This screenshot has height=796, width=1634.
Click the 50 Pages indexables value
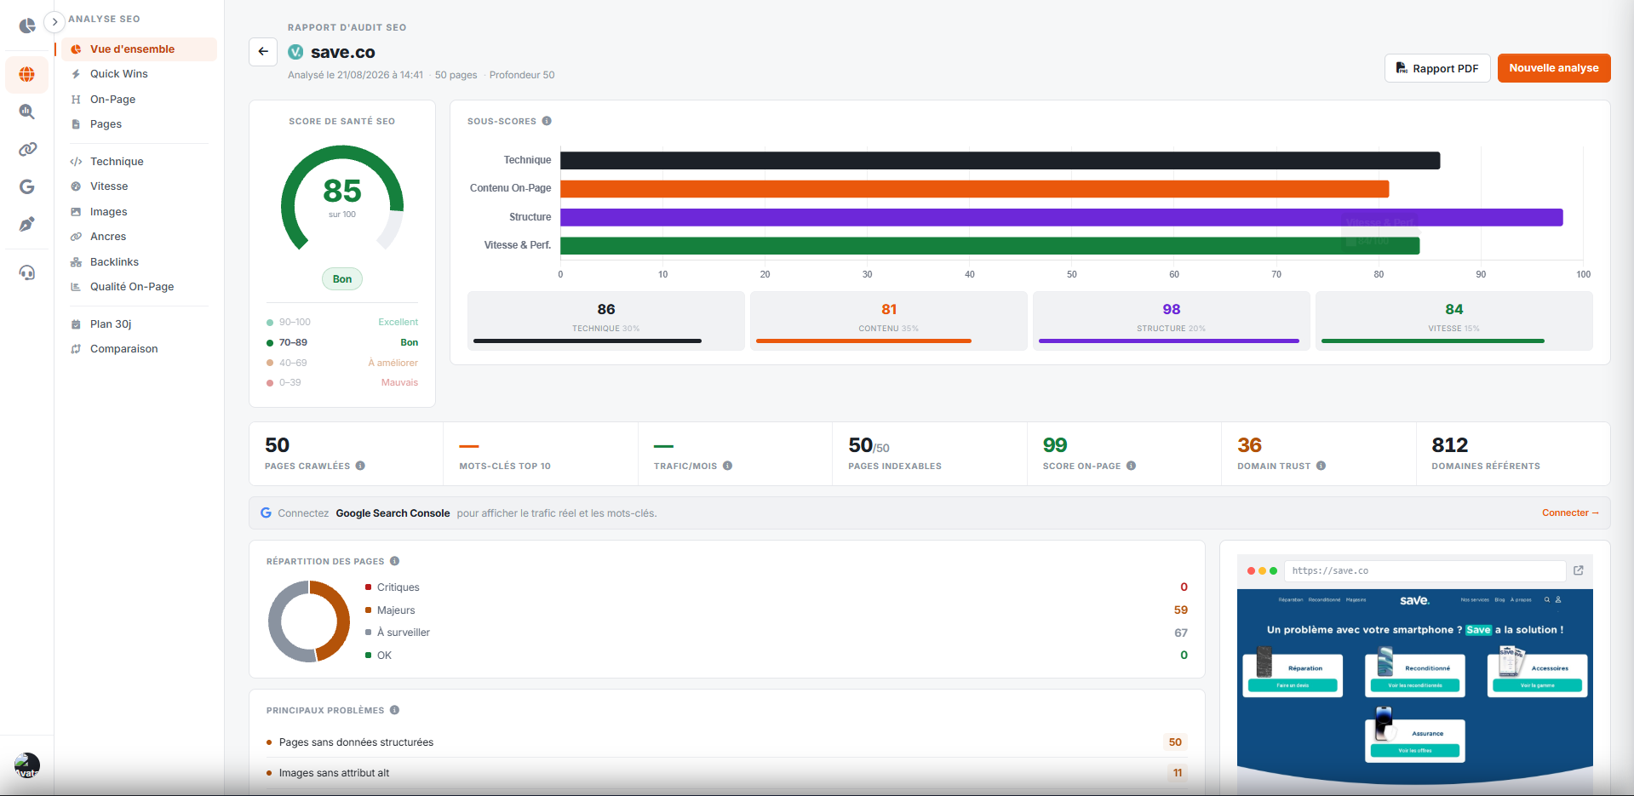pos(869,445)
